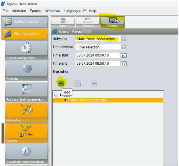Open System configuration gear tile
Viewport: 179px width, 166px height.
tap(26, 50)
